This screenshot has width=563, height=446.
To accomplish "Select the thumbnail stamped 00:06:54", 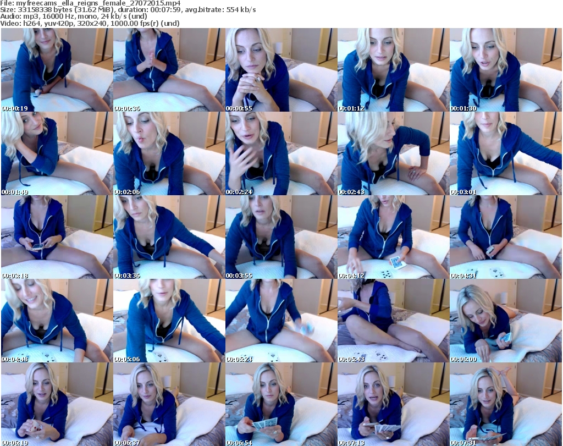I will [x=281, y=404].
